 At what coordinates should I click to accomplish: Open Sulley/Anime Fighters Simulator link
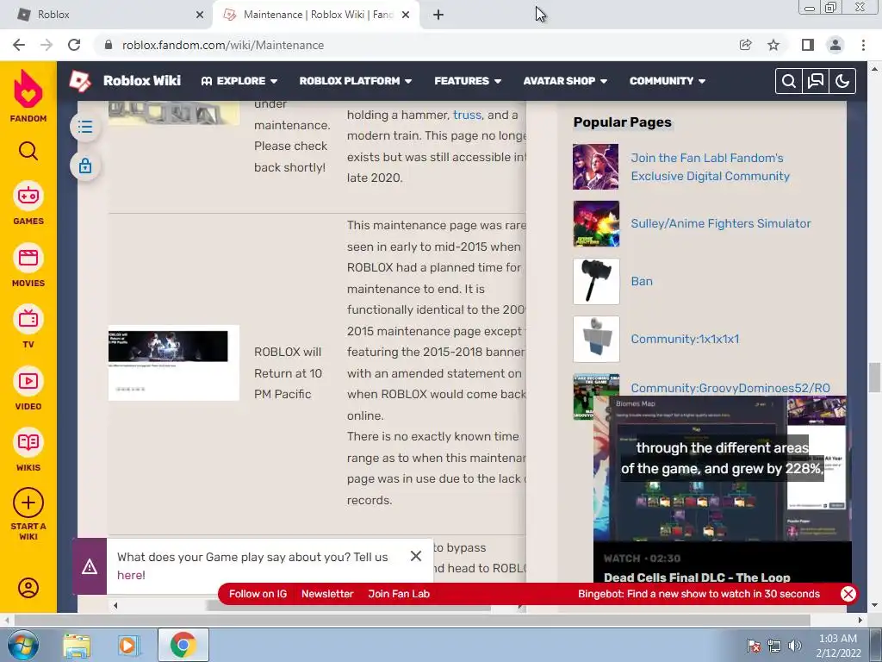(x=721, y=223)
